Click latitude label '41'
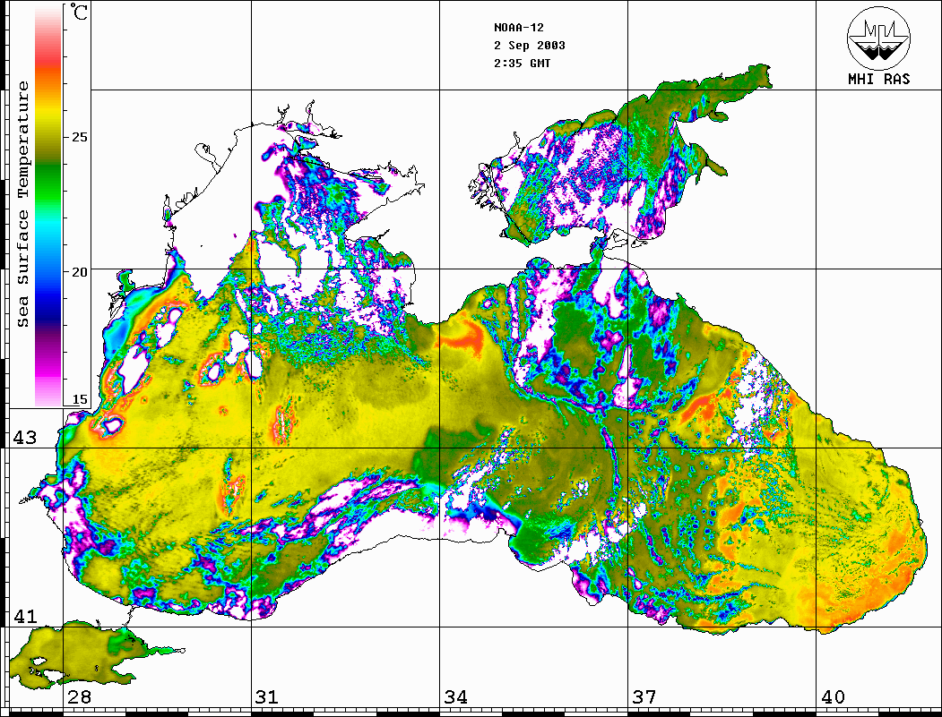The height and width of the screenshot is (717, 942). [25, 616]
